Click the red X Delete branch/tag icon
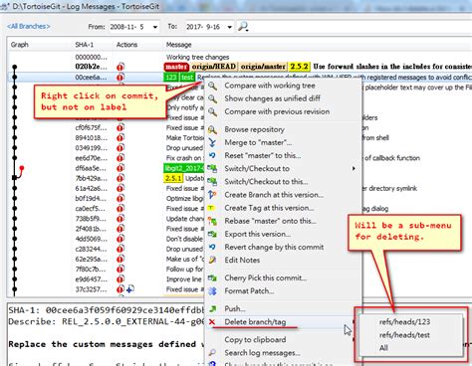Image resolution: width=472 pixels, height=366 pixels. click(212, 321)
